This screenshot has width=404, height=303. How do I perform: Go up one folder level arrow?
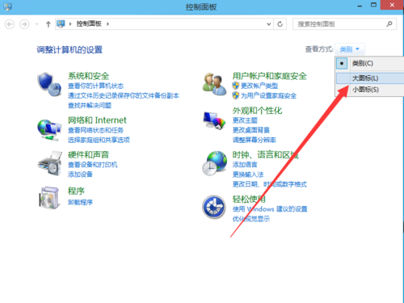pyautogui.click(x=48, y=24)
